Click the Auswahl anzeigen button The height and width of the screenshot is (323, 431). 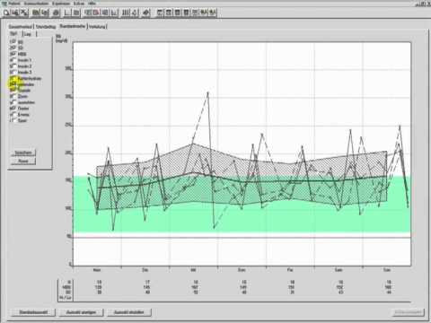pyautogui.click(x=82, y=312)
